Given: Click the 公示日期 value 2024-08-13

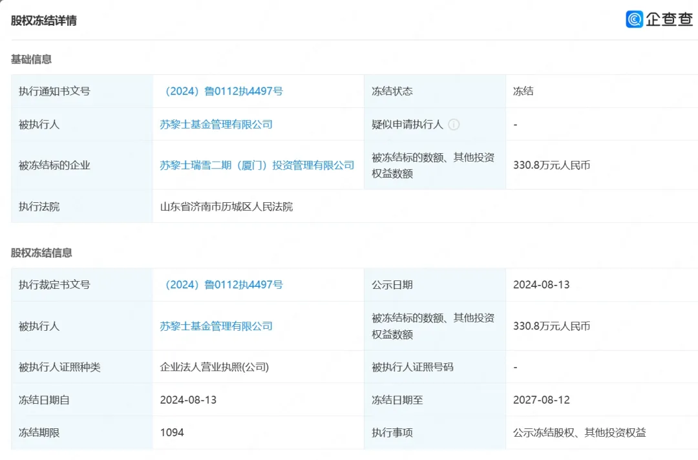Looking at the screenshot, I should [542, 285].
